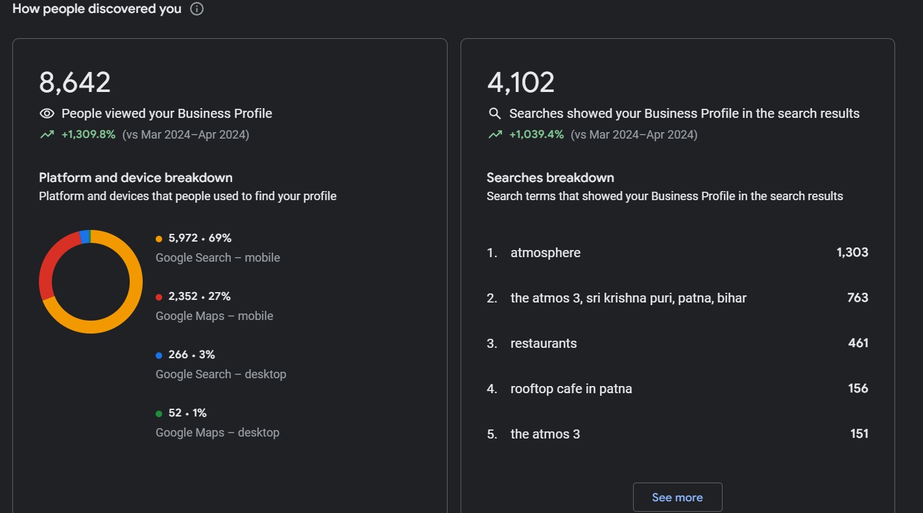Click the +1,039.4% change value
Image resolution: width=923 pixels, height=513 pixels.
[x=536, y=135]
